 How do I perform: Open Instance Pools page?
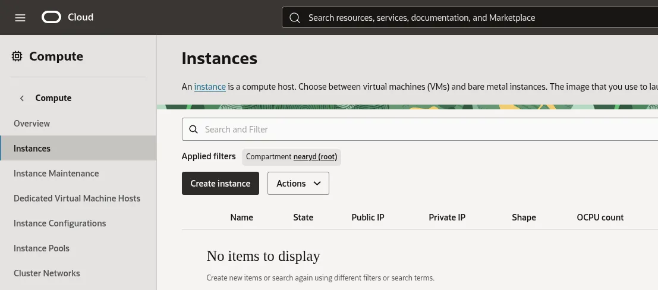(x=42, y=248)
